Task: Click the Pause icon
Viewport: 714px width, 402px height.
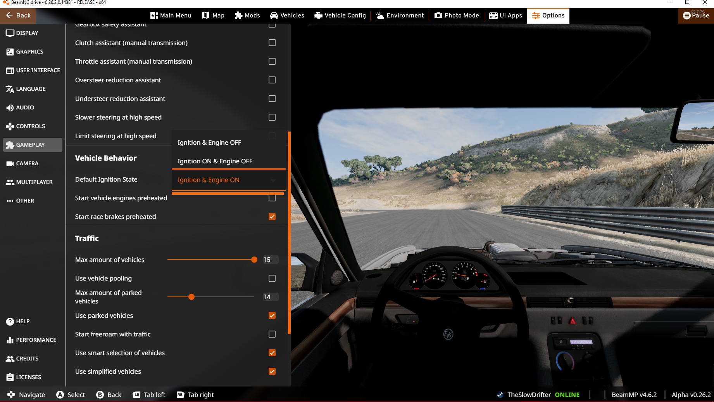Action: pos(687,16)
